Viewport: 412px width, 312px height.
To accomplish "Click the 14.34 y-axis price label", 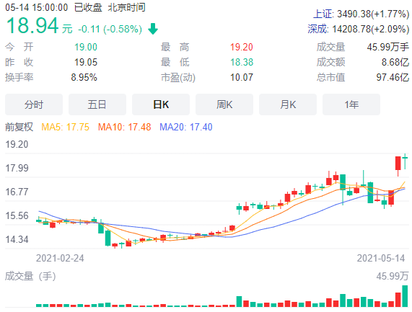I will click(x=17, y=239).
